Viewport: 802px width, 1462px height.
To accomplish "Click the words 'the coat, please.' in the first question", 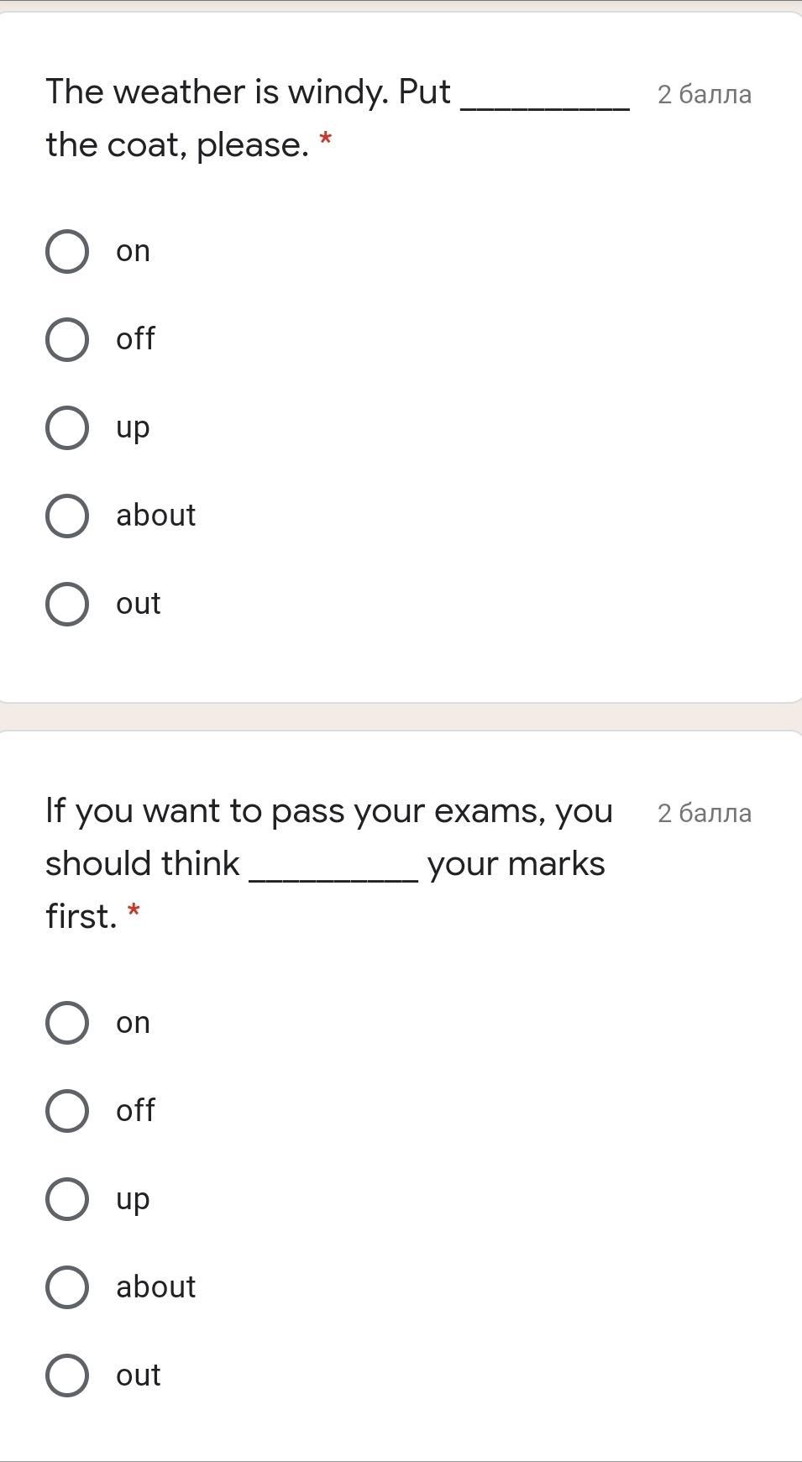I will (x=176, y=144).
